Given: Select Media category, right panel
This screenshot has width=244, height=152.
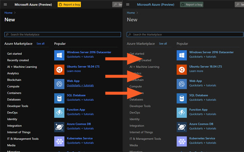Looking at the screenshot, I should point(134,145).
